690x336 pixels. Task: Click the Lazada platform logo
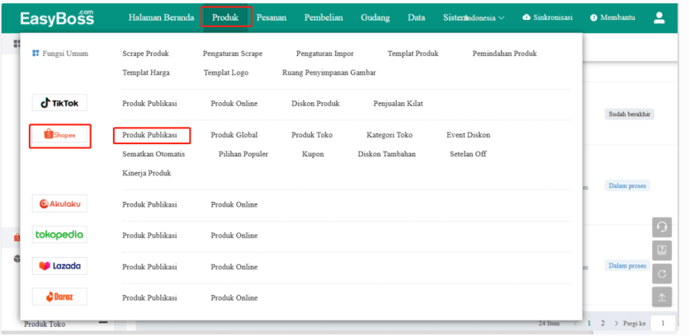tap(59, 266)
